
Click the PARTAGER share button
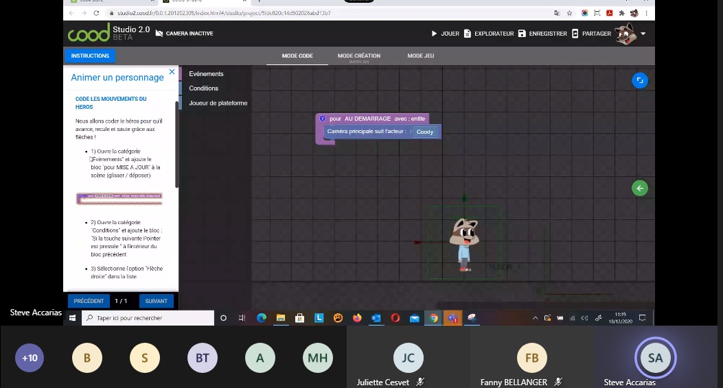point(590,34)
